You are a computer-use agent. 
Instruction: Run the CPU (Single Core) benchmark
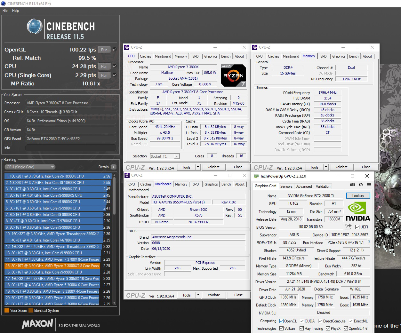pyautogui.click(x=104, y=75)
